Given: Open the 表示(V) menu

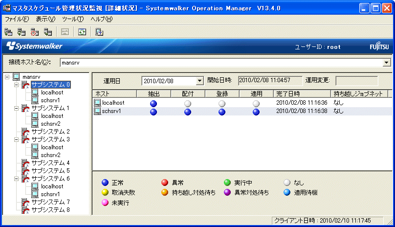Looking at the screenshot, I should pyautogui.click(x=45, y=19).
